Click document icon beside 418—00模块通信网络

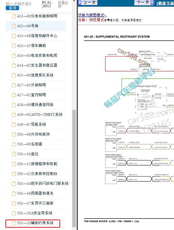pyautogui.click(x=14, y=105)
